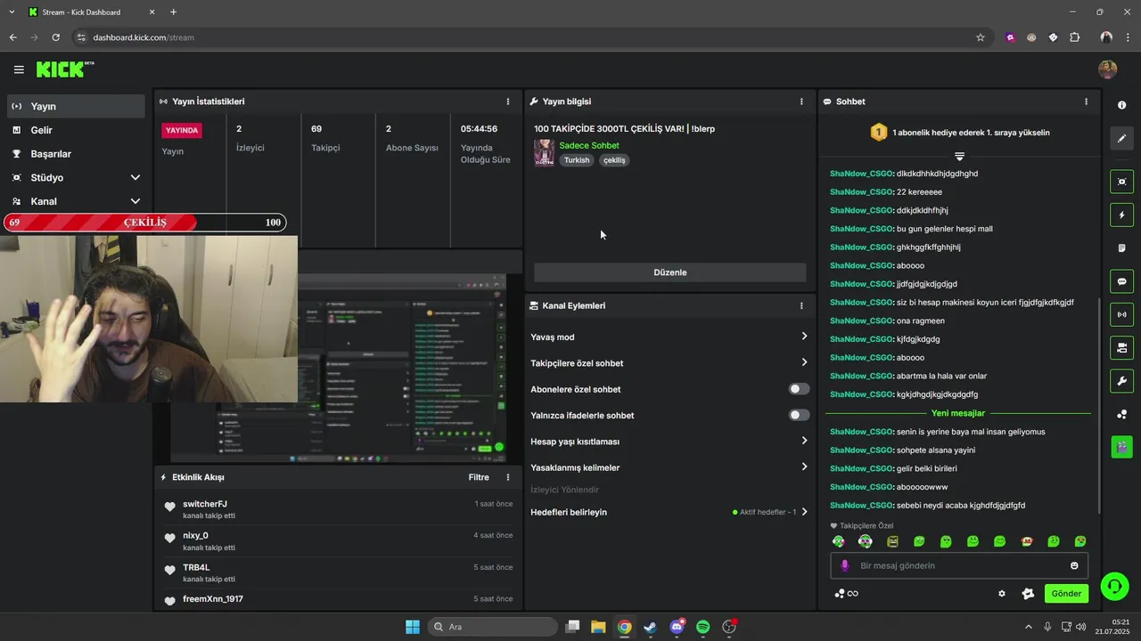Go to Yayın in the sidebar
This screenshot has width=1141, height=641.
point(75,106)
